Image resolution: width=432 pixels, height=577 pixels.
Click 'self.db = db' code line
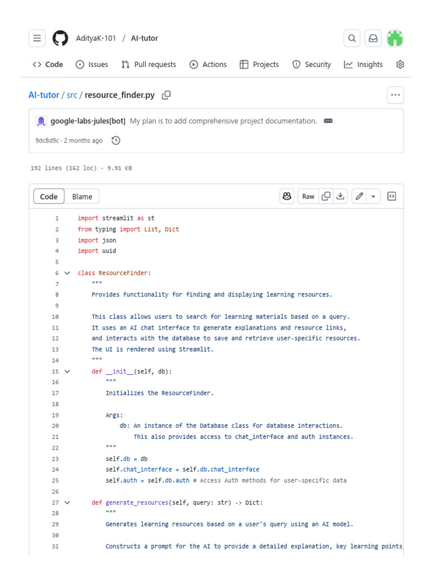click(127, 459)
